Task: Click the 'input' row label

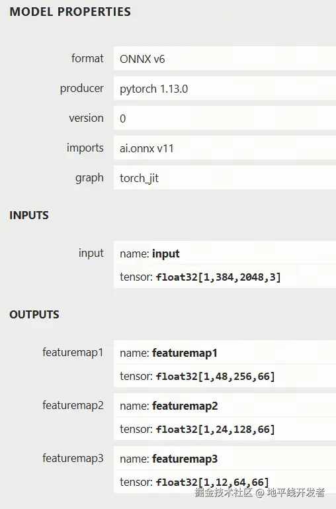Action: tap(91, 253)
